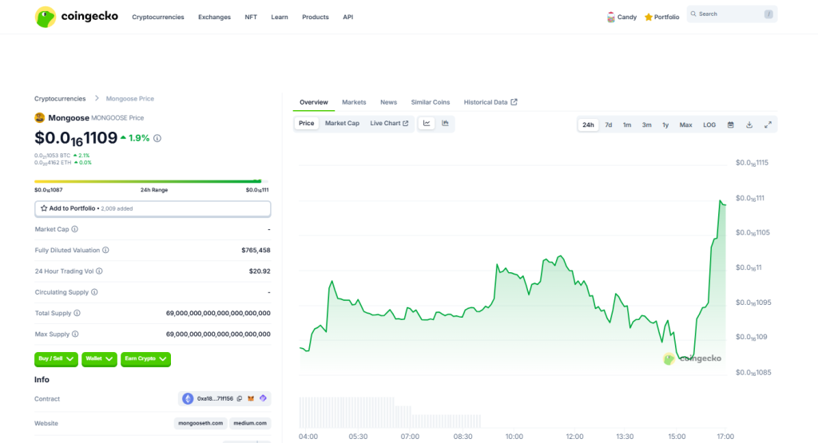Open the Markets tab
This screenshot has height=443, width=818.
coord(354,102)
